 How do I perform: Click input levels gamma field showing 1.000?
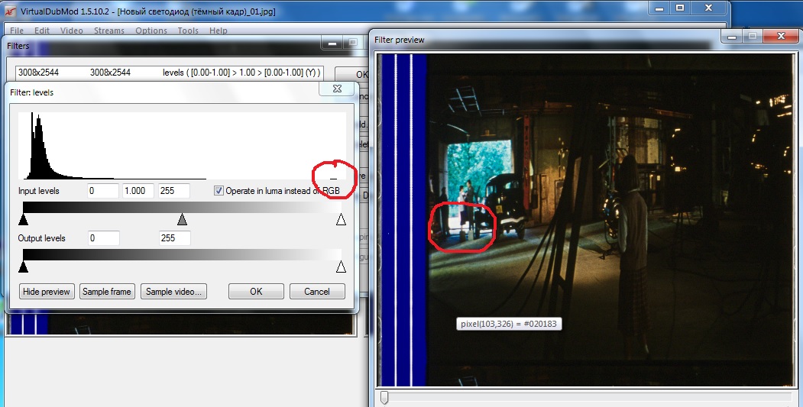(139, 190)
